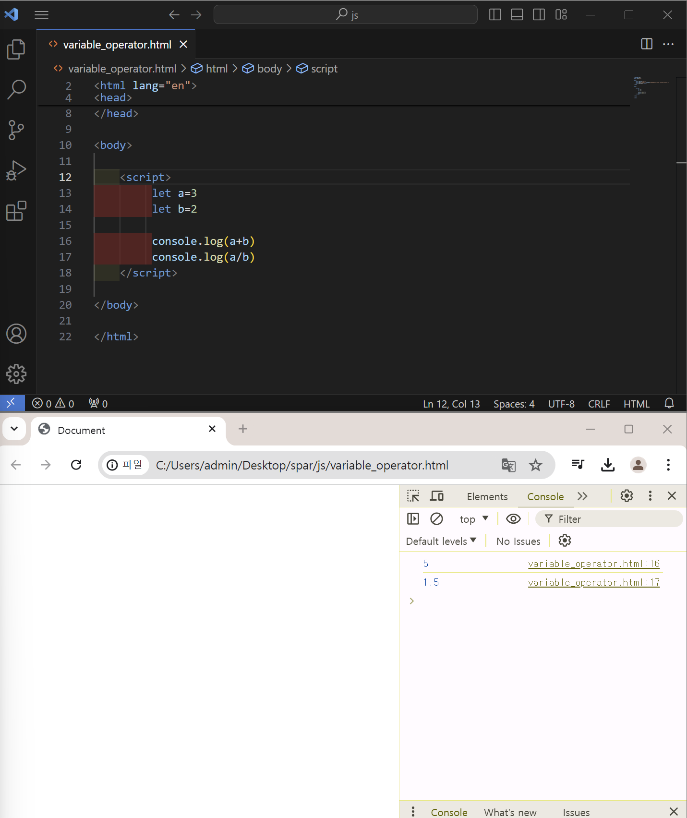The height and width of the screenshot is (818, 687).
Task: Select the variable_operator.html editor tab
Action: click(116, 44)
